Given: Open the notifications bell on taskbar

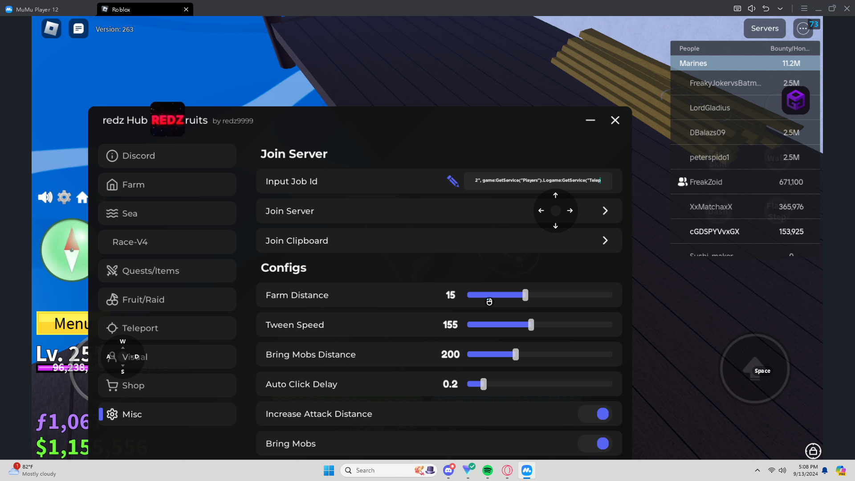Looking at the screenshot, I should pos(825,470).
